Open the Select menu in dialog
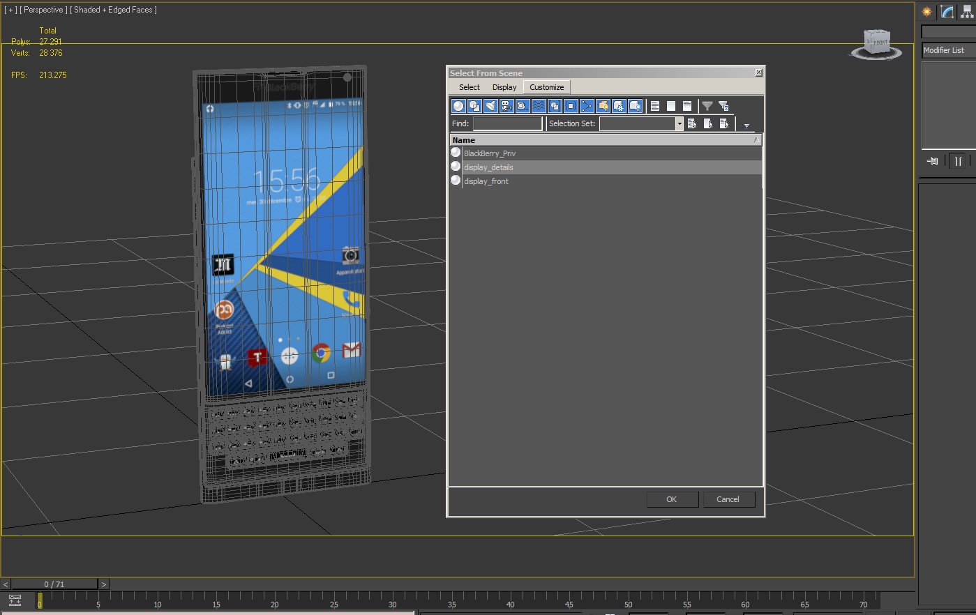 [470, 87]
